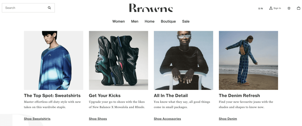Go to the Boutique section

tap(168, 21)
